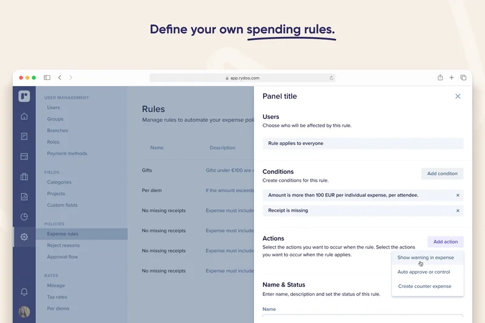Remove the 'Receipt is missing' condition
Screen dimensions: 485x323
point(458,210)
